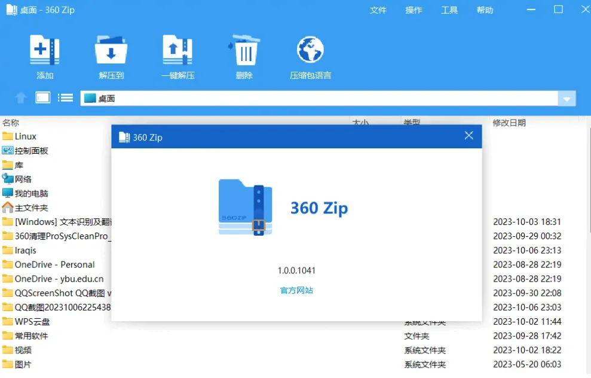This screenshot has width=591, height=378.
Task: Open the 文件 menu
Action: click(378, 10)
